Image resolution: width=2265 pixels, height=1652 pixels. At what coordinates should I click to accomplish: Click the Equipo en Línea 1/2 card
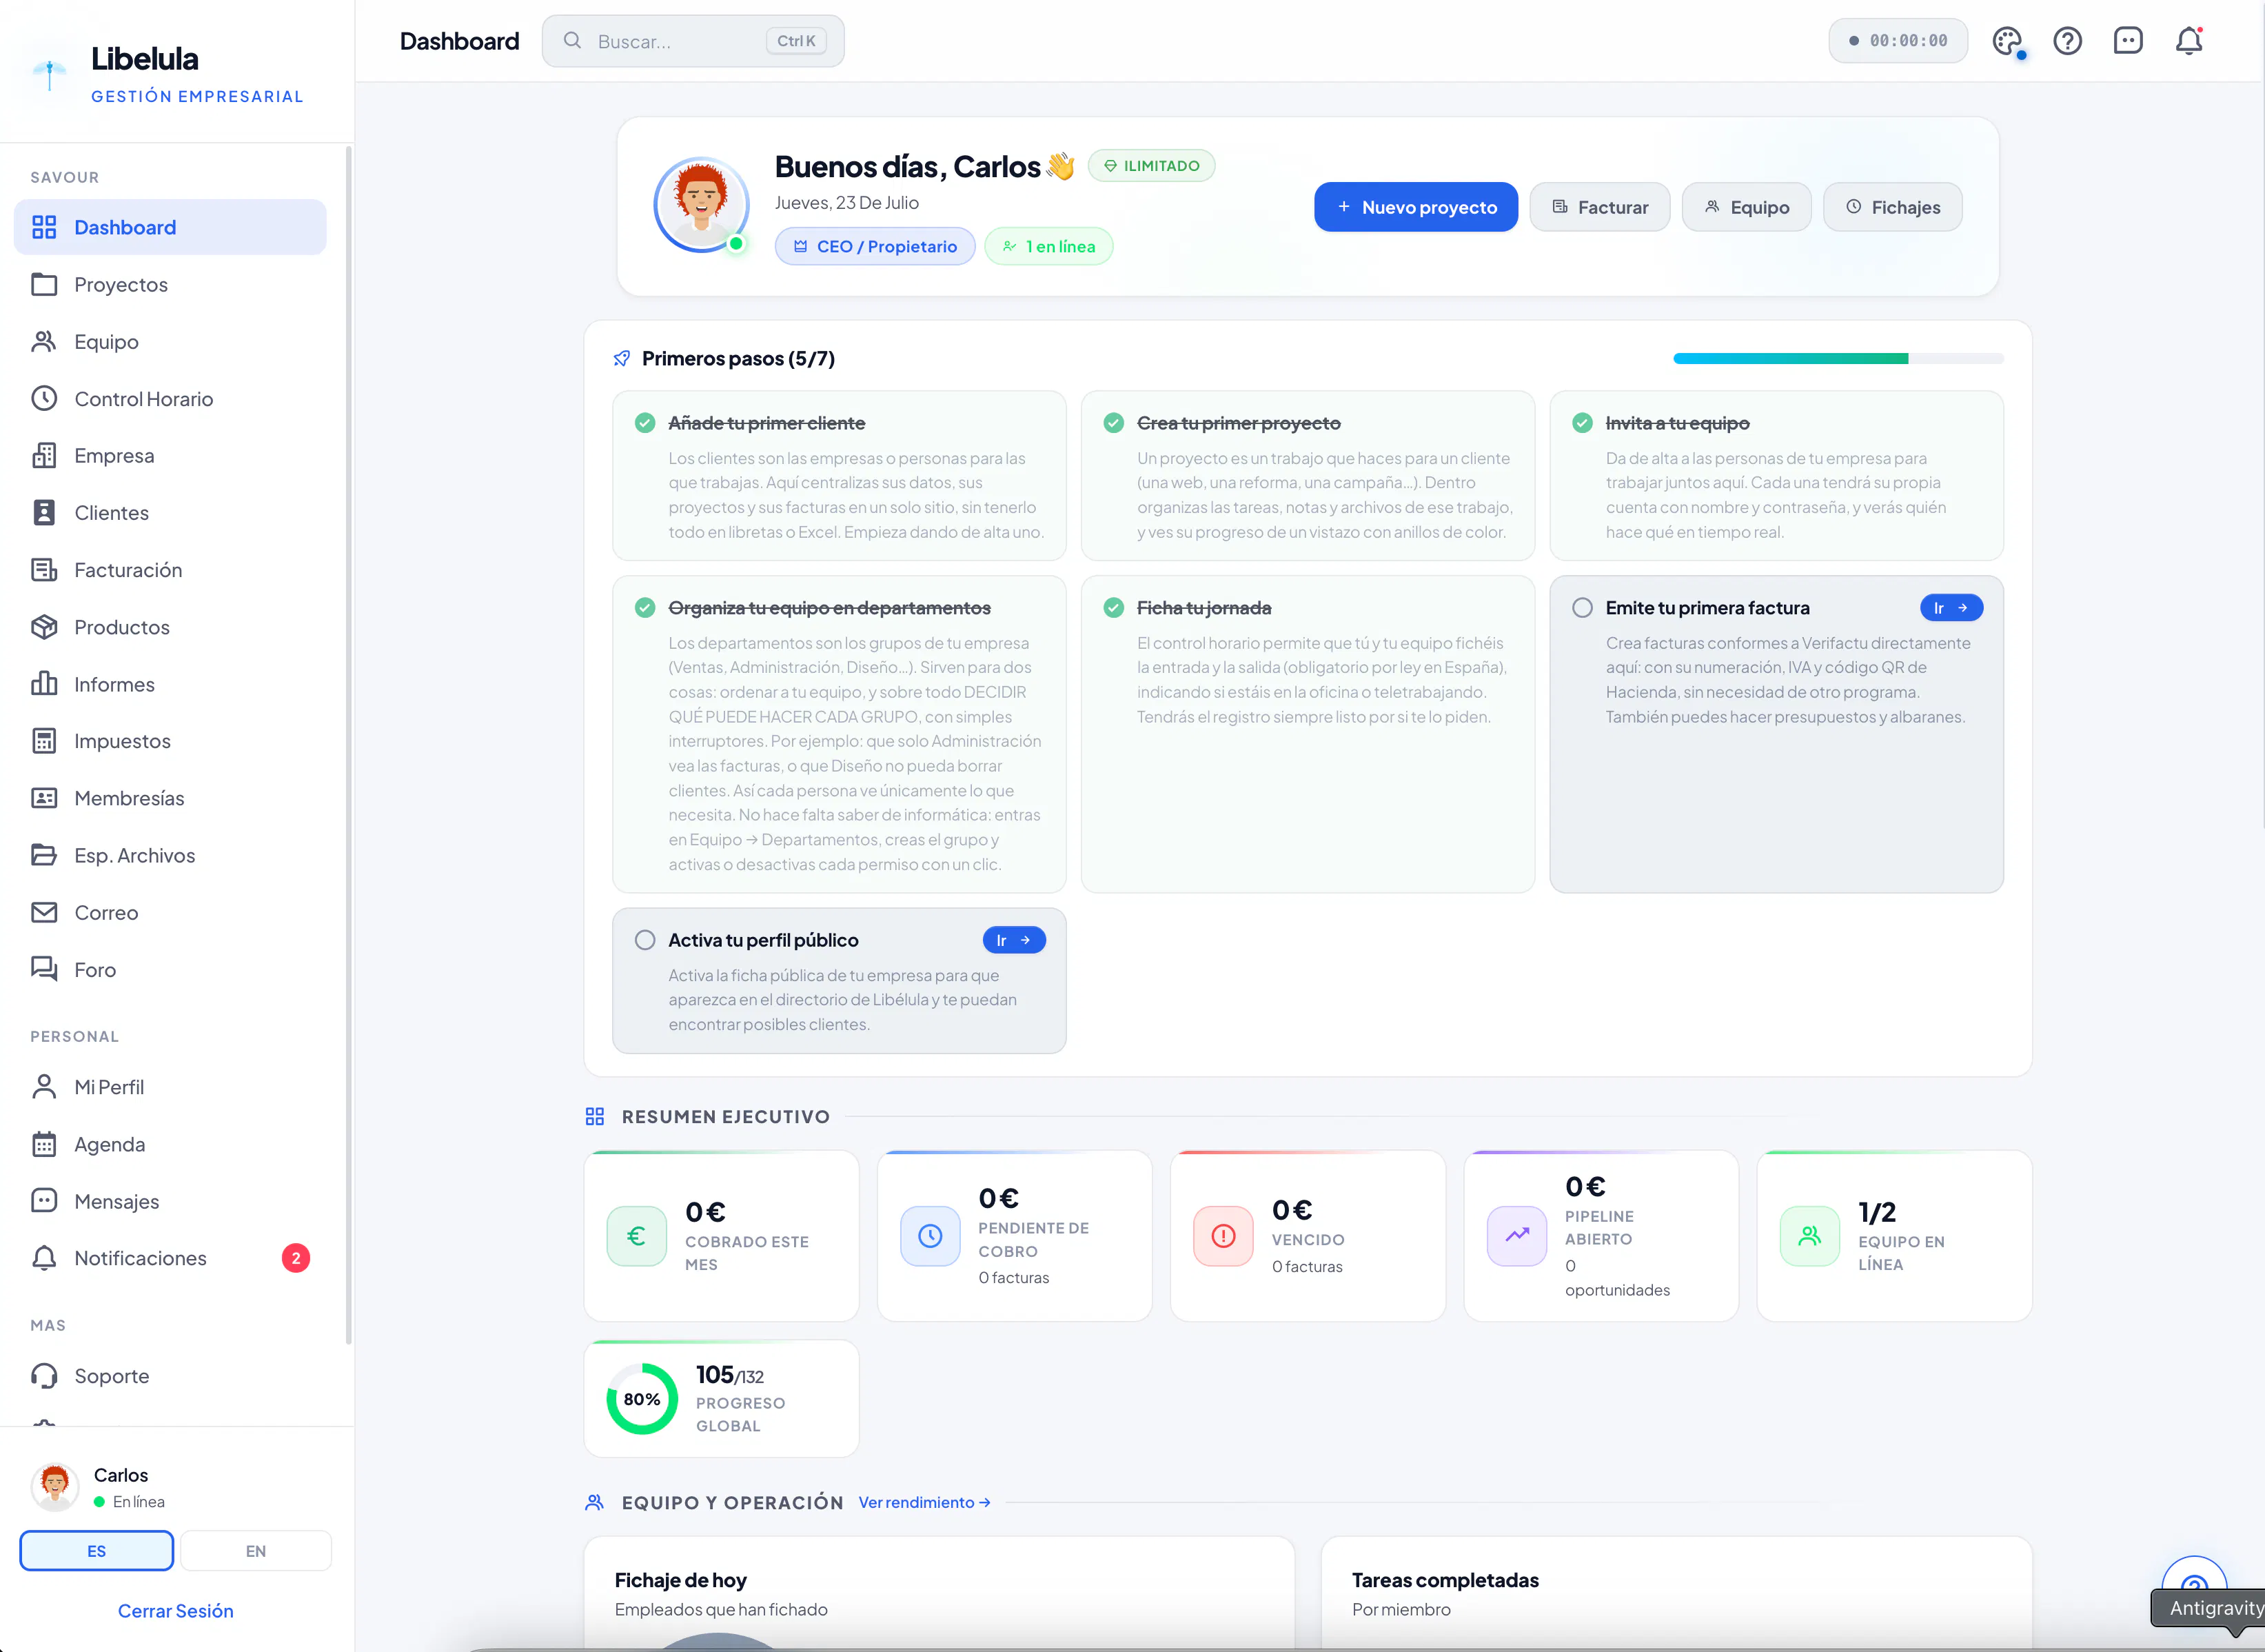[x=1894, y=1236]
